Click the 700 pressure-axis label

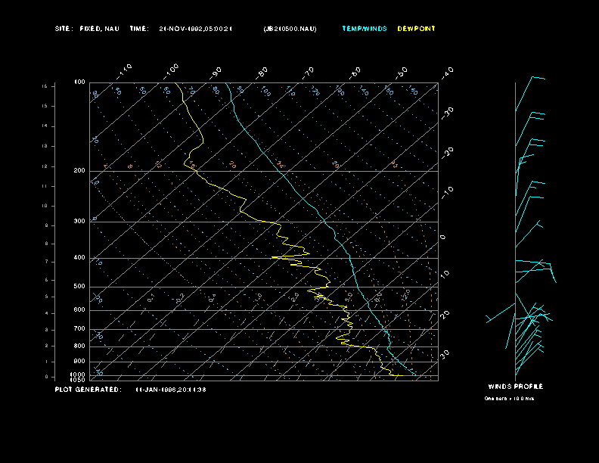(79, 328)
